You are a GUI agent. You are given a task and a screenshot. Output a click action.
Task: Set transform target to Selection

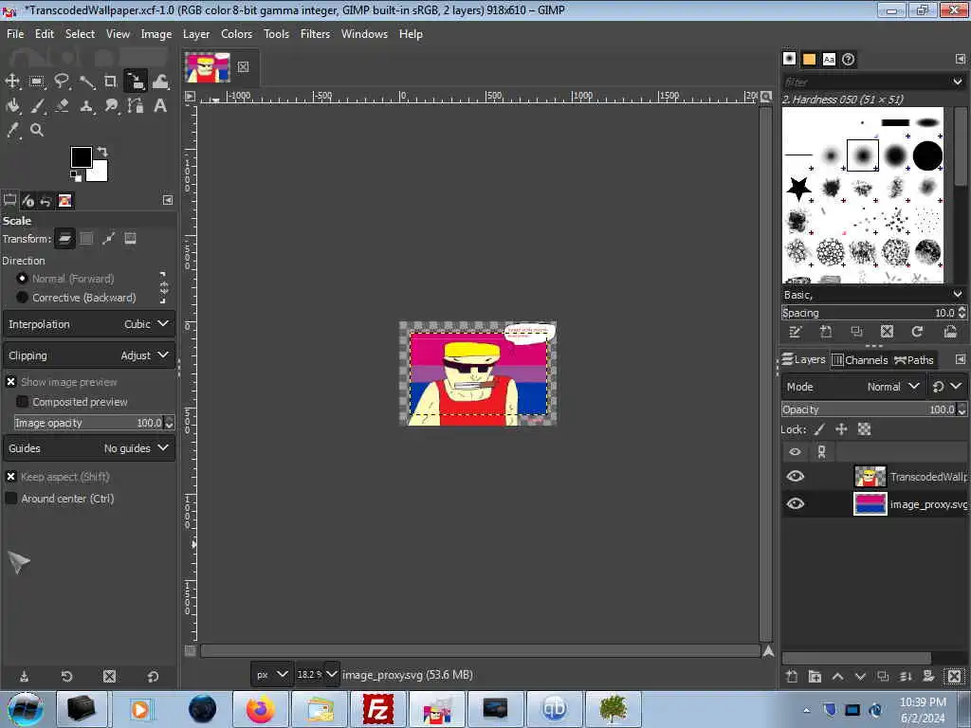[x=86, y=239]
